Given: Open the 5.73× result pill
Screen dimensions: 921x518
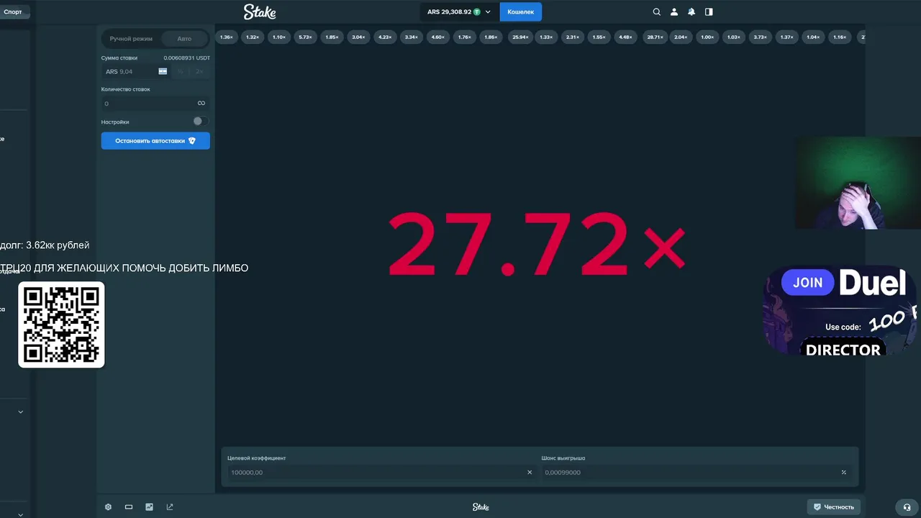Looking at the screenshot, I should point(305,37).
